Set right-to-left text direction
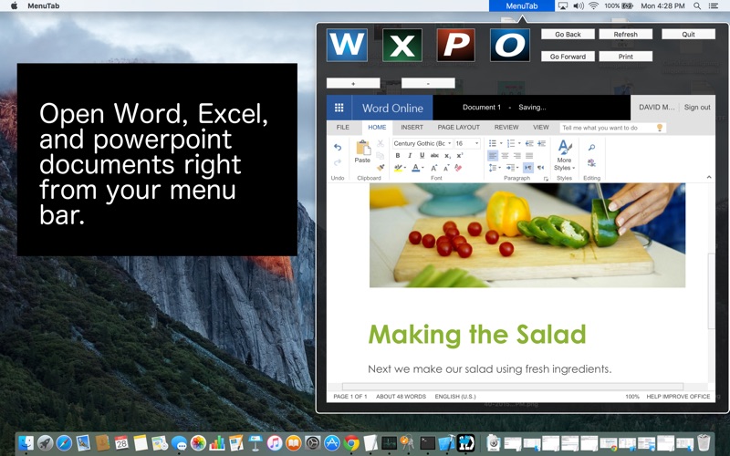730x456 pixels. point(540,168)
